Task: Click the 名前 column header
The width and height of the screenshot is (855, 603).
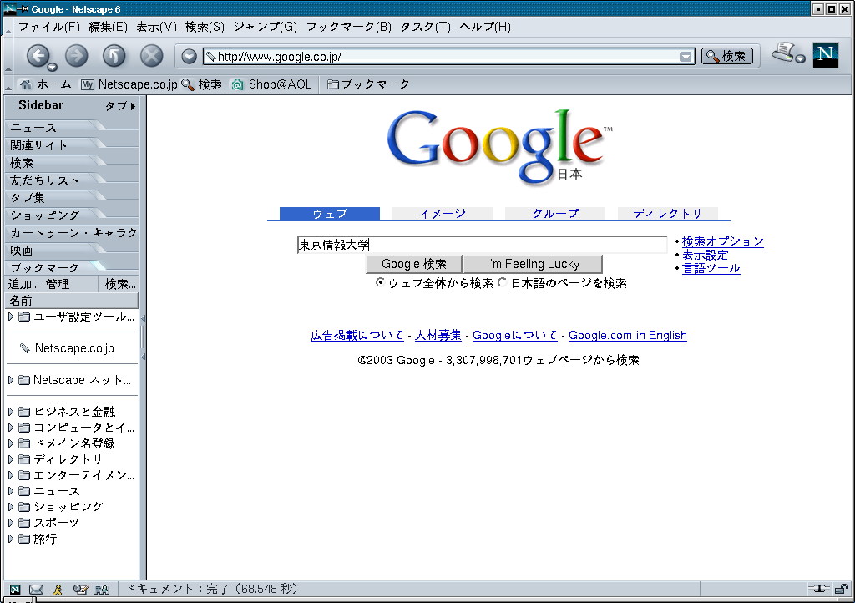Action: point(72,301)
